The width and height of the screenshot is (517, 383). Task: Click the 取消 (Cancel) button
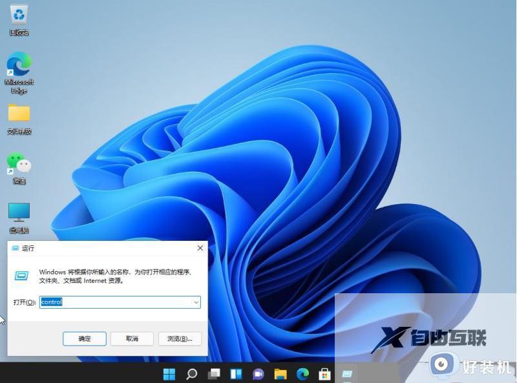tap(132, 338)
